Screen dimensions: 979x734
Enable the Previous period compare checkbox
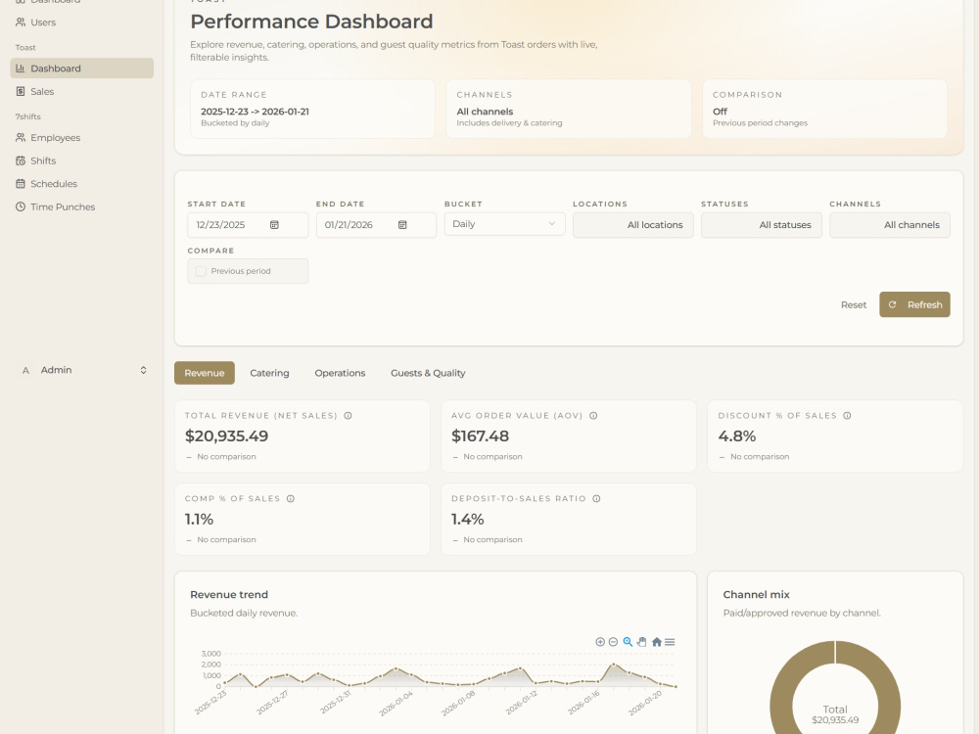[201, 271]
